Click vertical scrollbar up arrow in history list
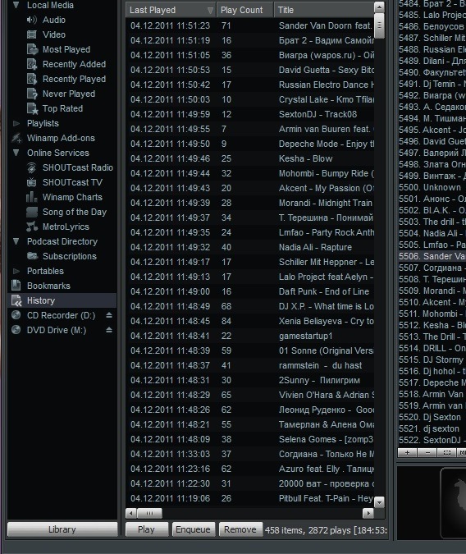Viewport: 466px width, 554px height. [379, 7]
